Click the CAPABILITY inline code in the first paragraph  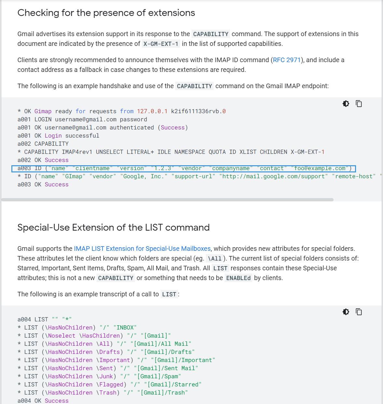pyautogui.click(x=211, y=34)
